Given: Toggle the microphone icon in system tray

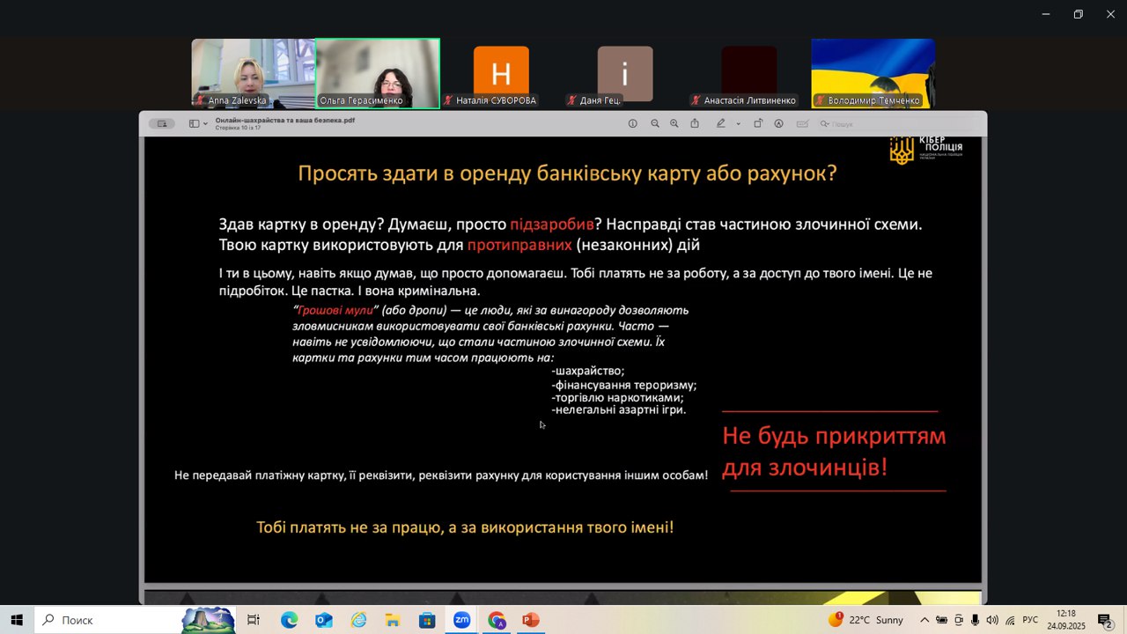Looking at the screenshot, I should (x=976, y=620).
